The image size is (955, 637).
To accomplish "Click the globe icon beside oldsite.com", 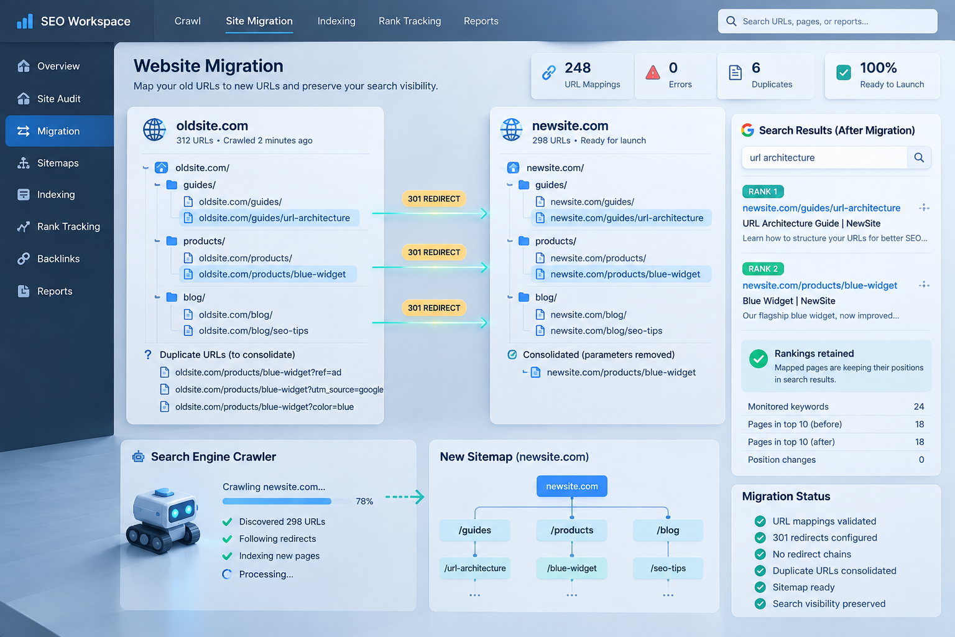I will coord(154,129).
